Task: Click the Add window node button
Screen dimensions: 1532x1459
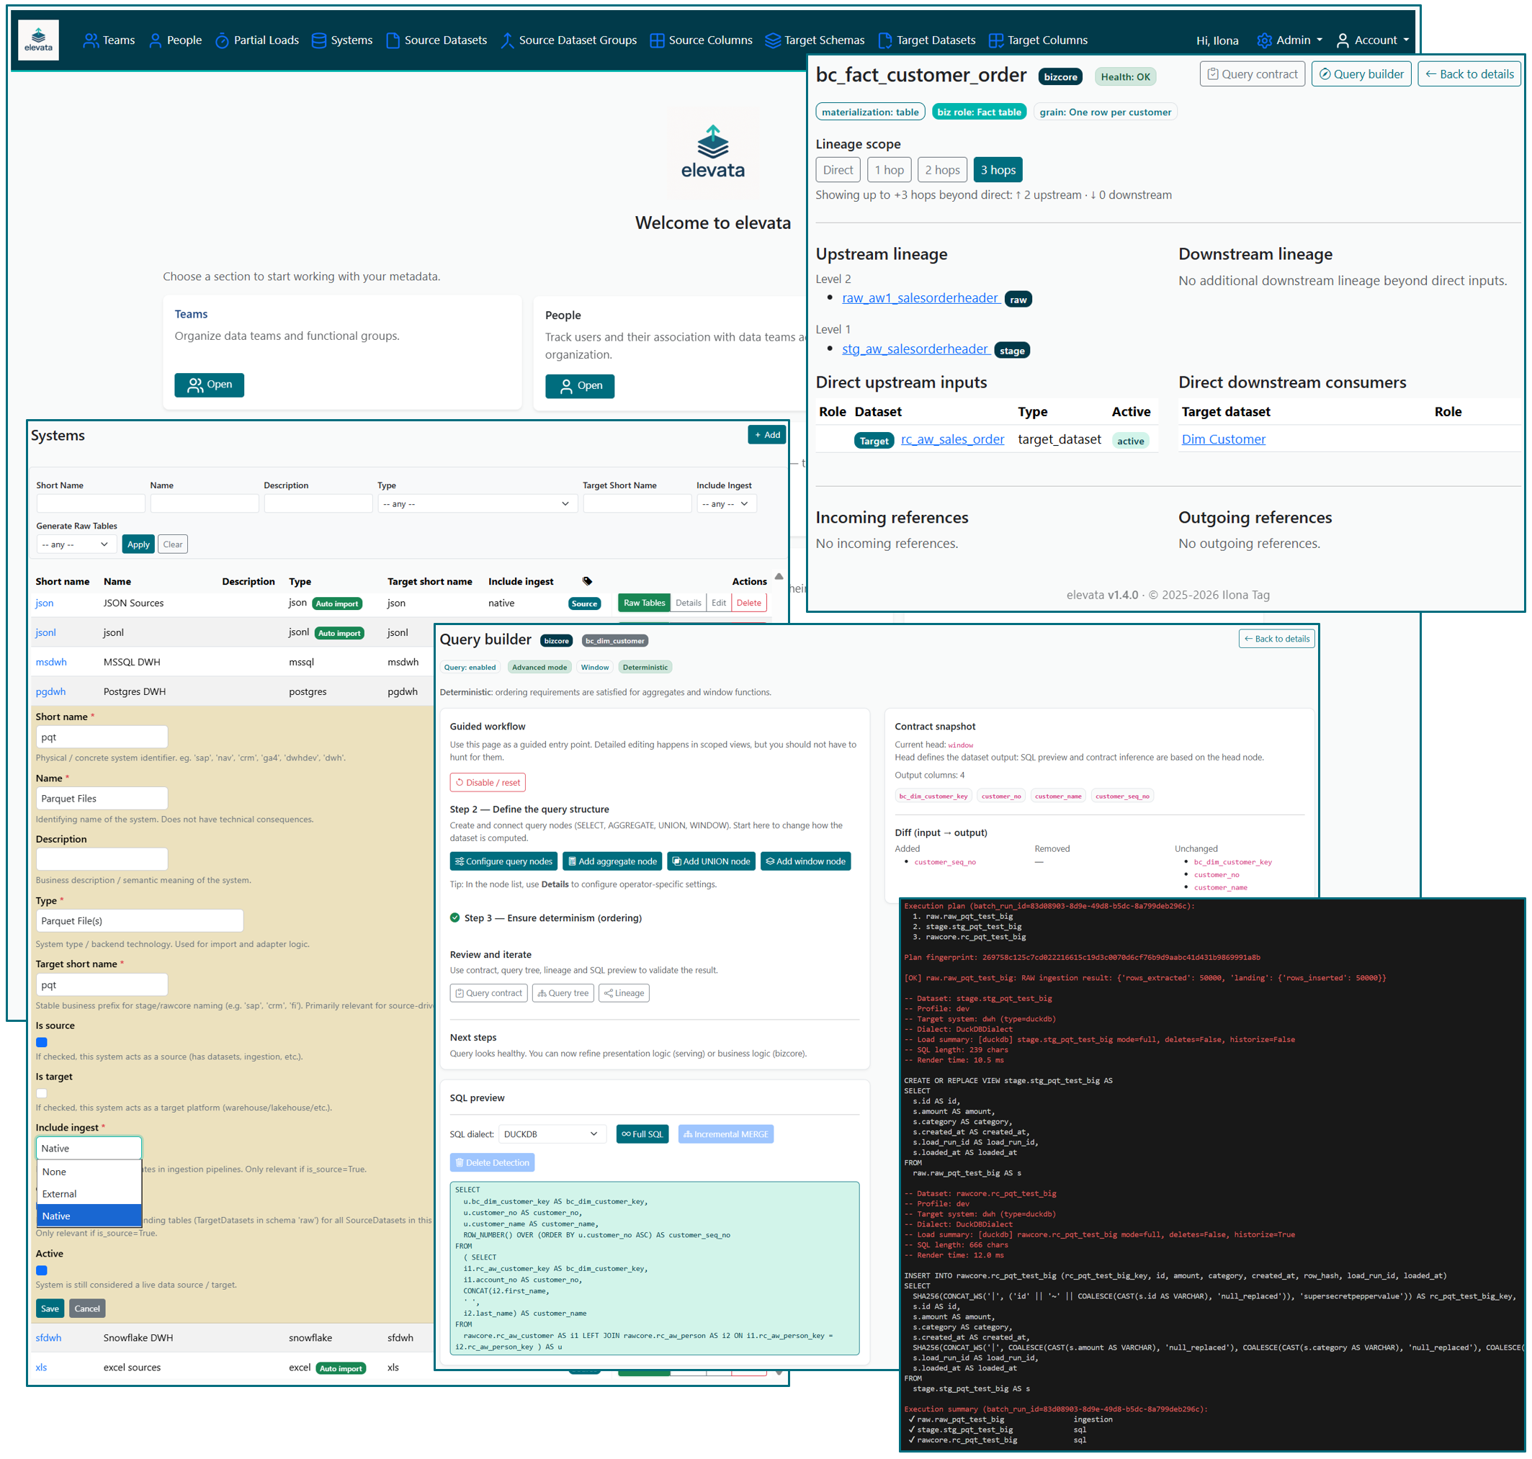Action: (805, 861)
